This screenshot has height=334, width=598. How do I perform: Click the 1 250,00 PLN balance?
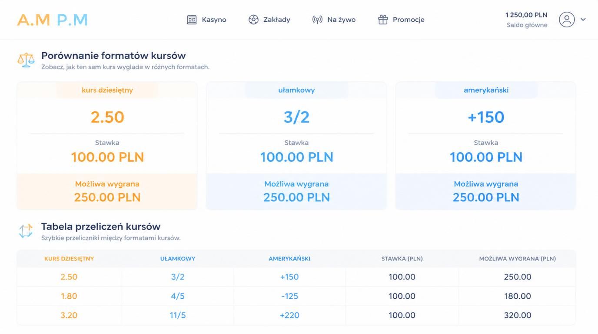pyautogui.click(x=526, y=15)
